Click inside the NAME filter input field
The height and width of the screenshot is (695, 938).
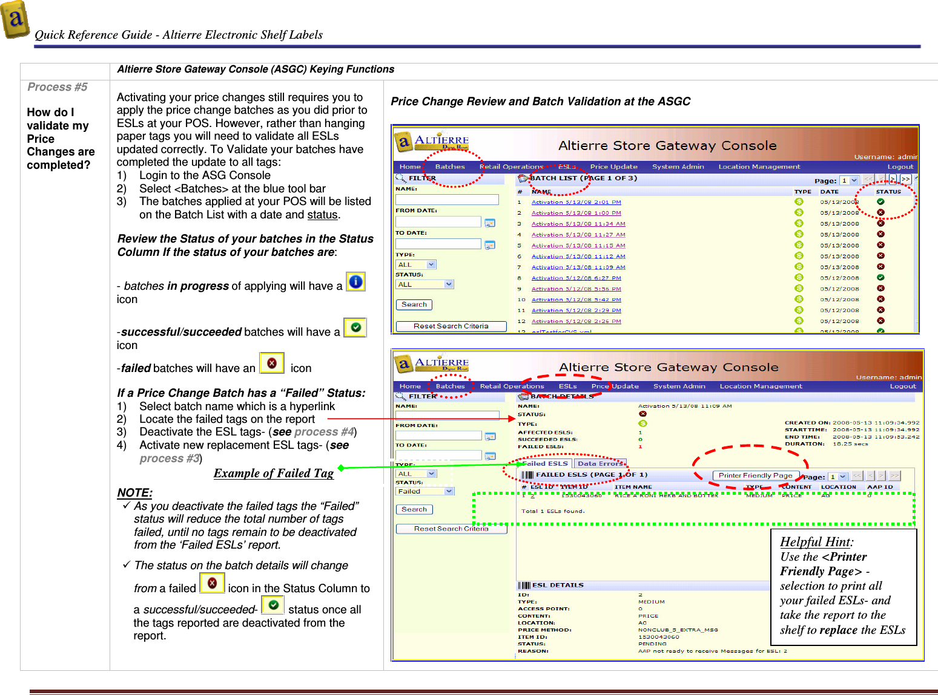(x=447, y=200)
